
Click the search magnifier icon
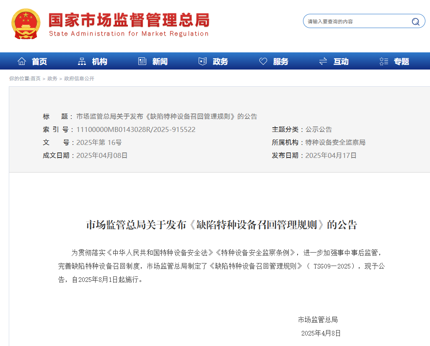[416, 21]
